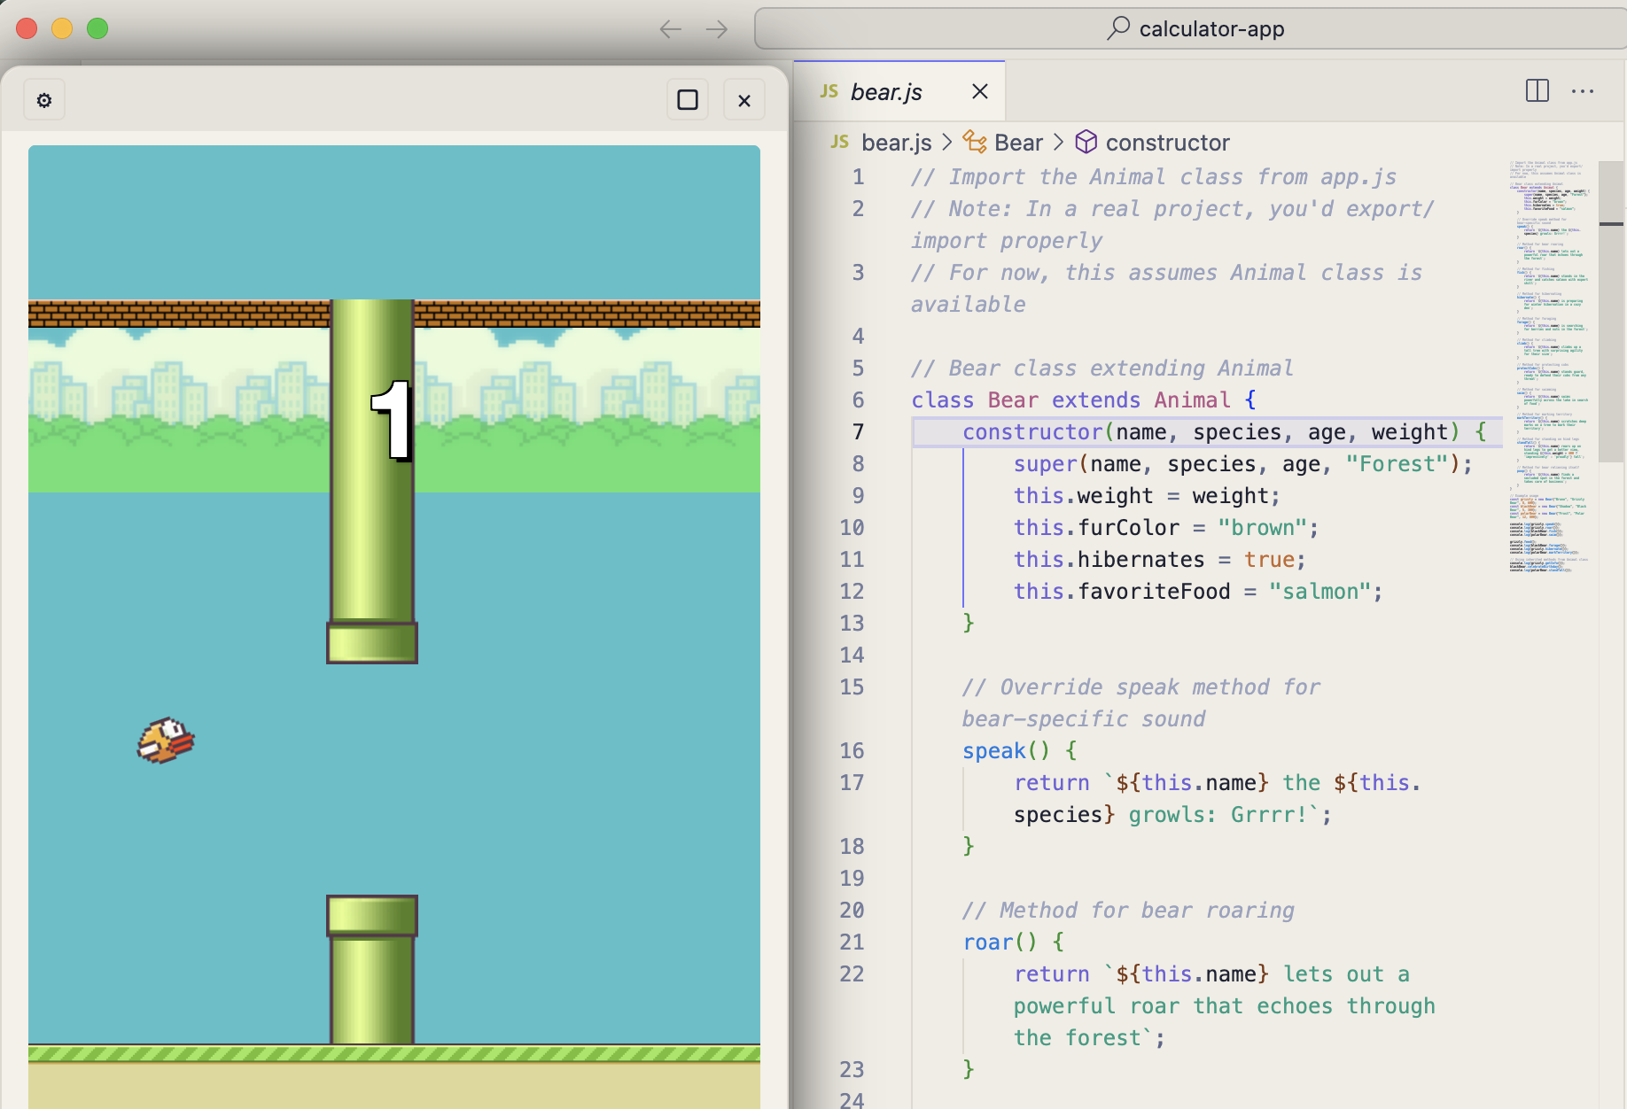1627x1109 pixels.
Task: Select the bear.js tab
Action: (899, 91)
